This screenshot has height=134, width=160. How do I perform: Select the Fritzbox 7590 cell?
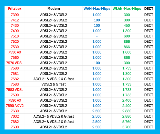(x=15, y=95)
